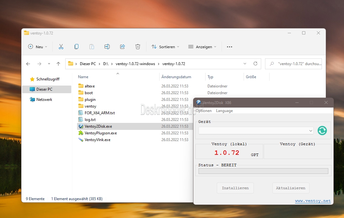The height and width of the screenshot is (218, 344).
Task: Click the FOR_X64_ARM.txt file name
Action: coord(100,113)
